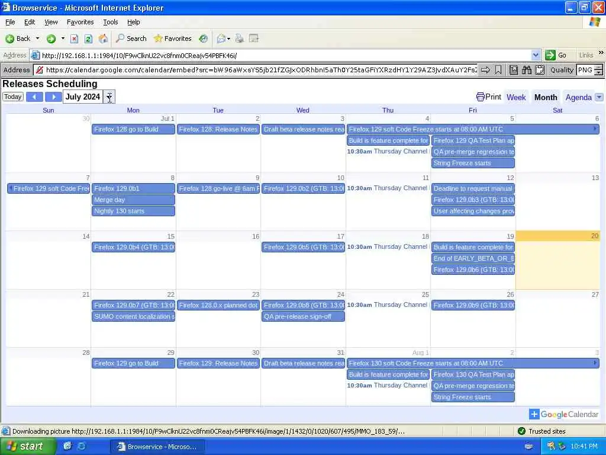Click the PNG quality value field
The image size is (606, 455).
[x=585, y=70]
